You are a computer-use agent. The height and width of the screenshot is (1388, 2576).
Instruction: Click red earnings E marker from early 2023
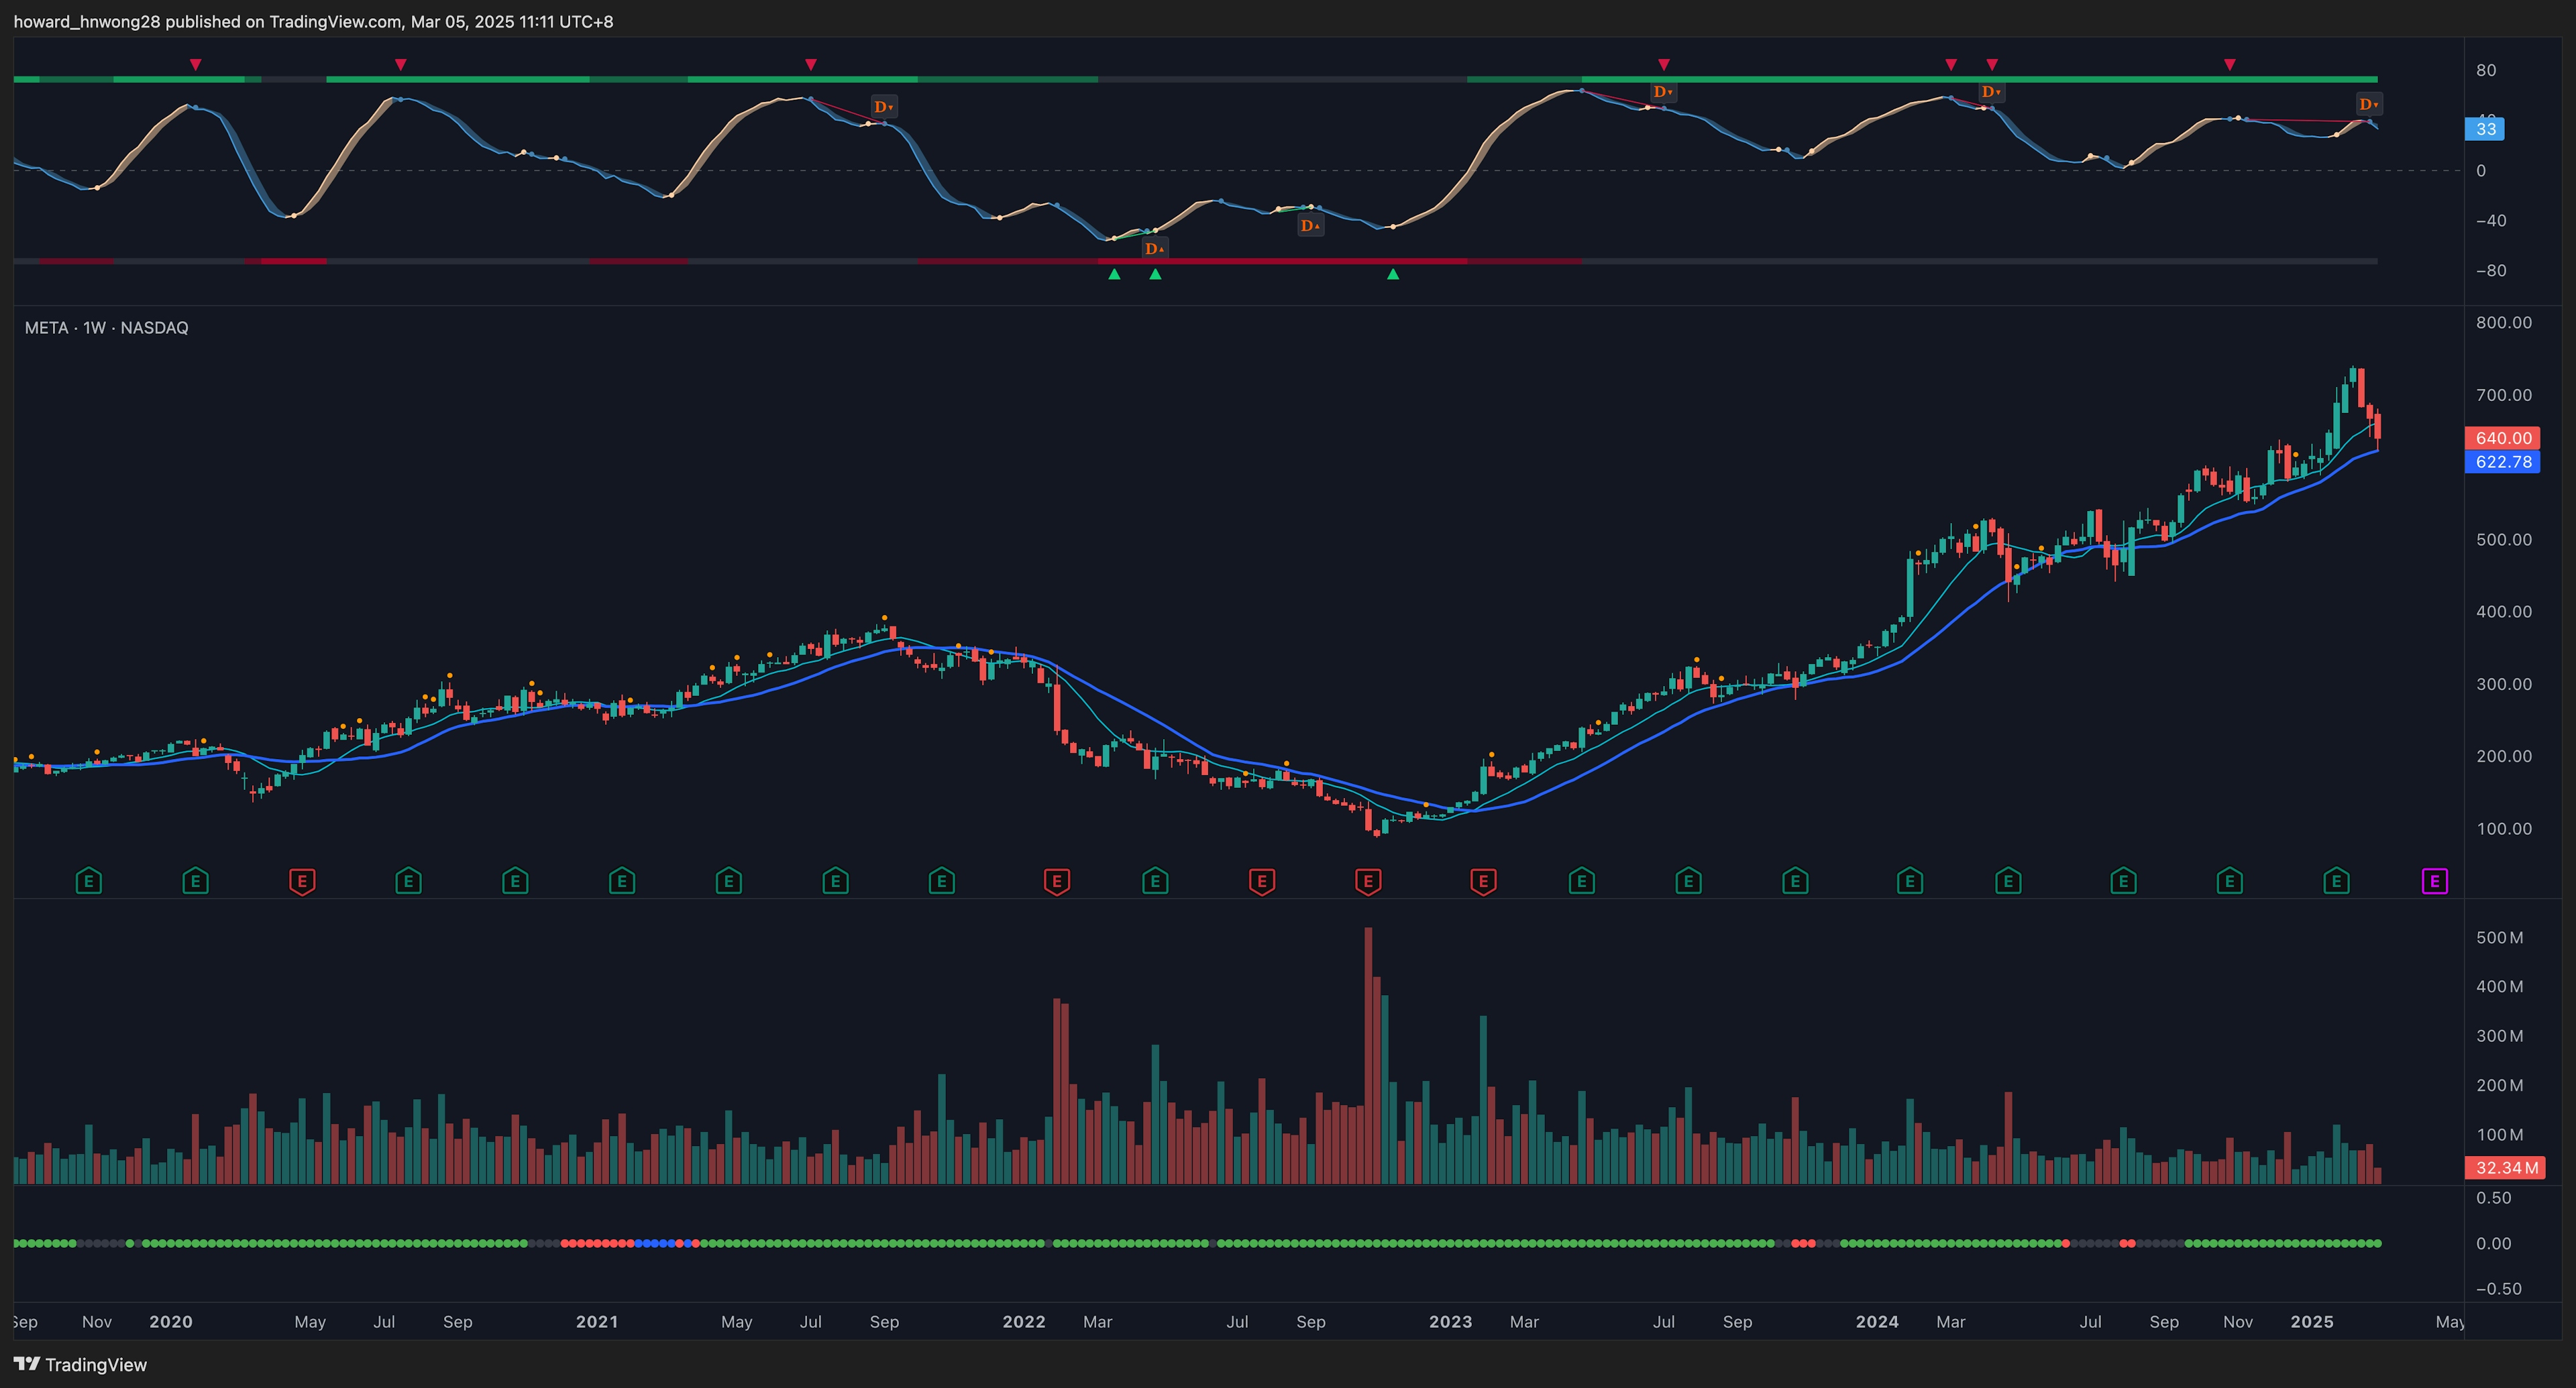[x=1483, y=881]
